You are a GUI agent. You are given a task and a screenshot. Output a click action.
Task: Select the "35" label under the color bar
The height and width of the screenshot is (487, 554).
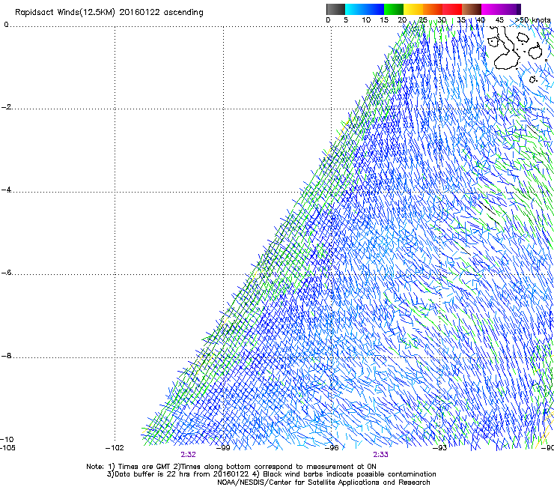[461, 20]
